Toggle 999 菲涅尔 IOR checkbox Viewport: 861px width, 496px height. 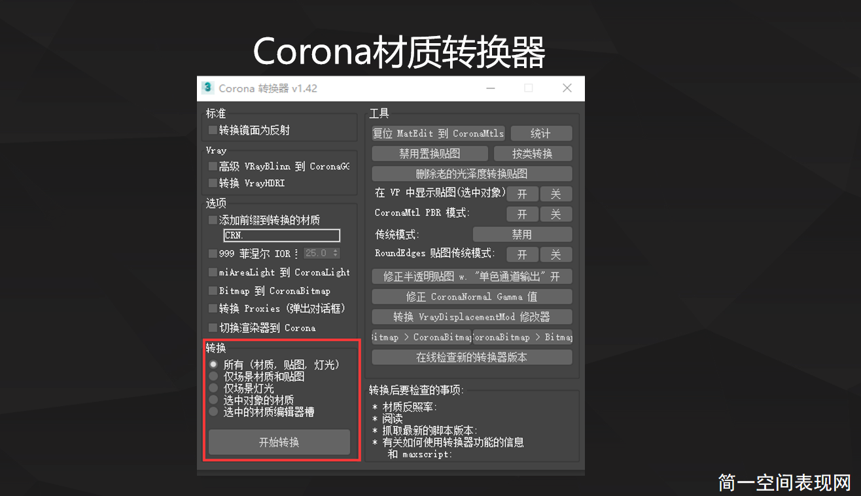tap(213, 253)
